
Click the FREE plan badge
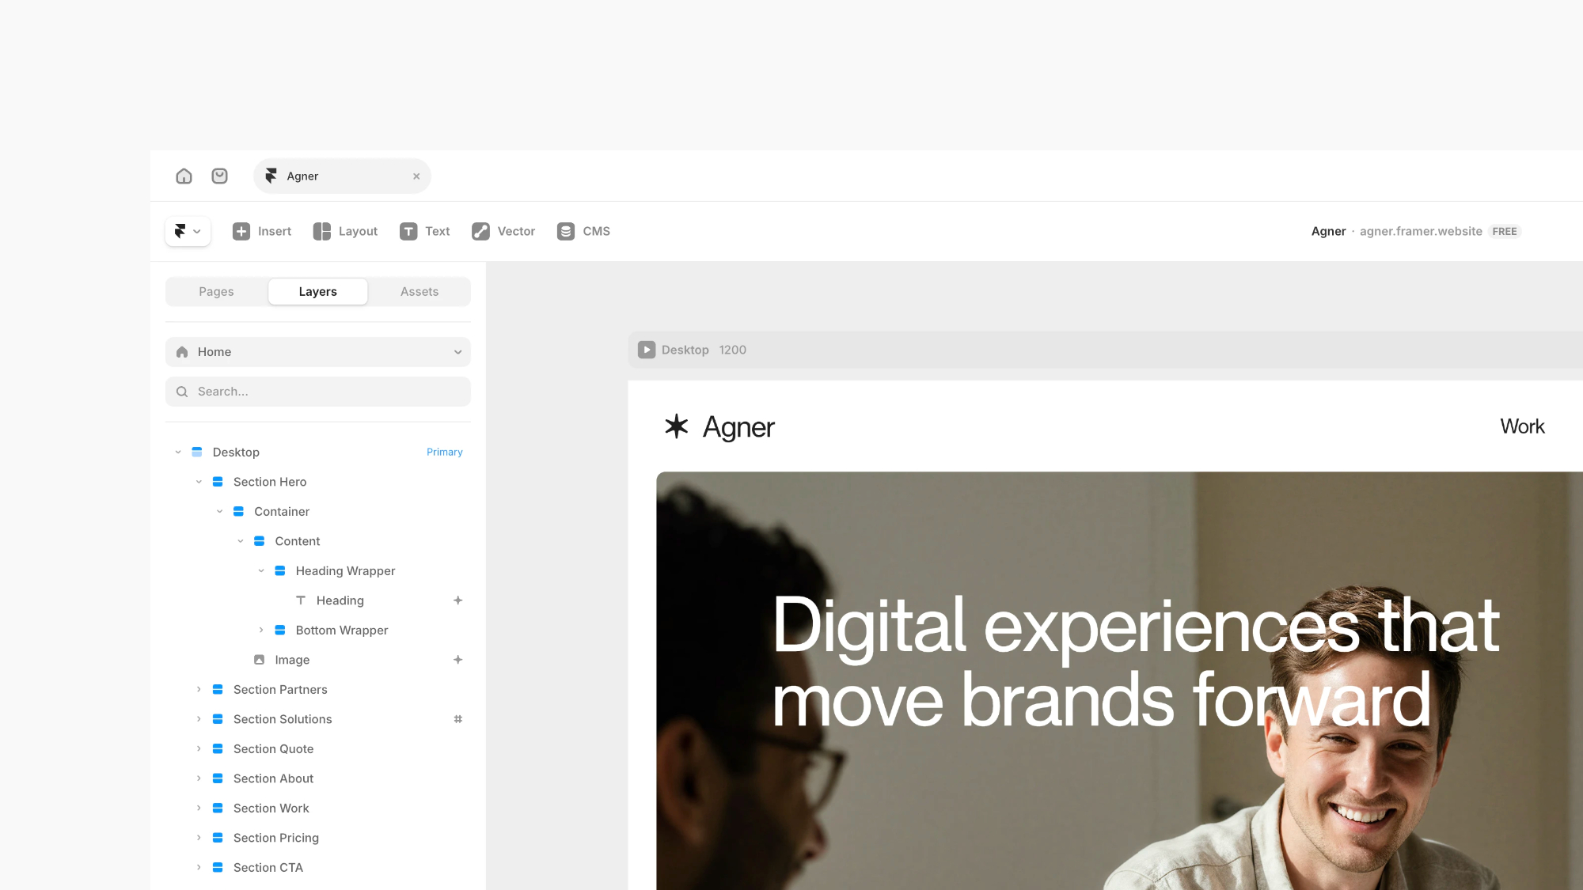1505,232
